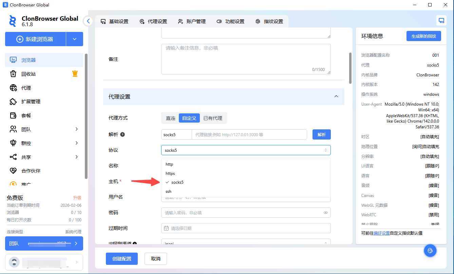Select 已有代理 proxy mode
Viewport: 454px width, 274px height.
click(212, 118)
